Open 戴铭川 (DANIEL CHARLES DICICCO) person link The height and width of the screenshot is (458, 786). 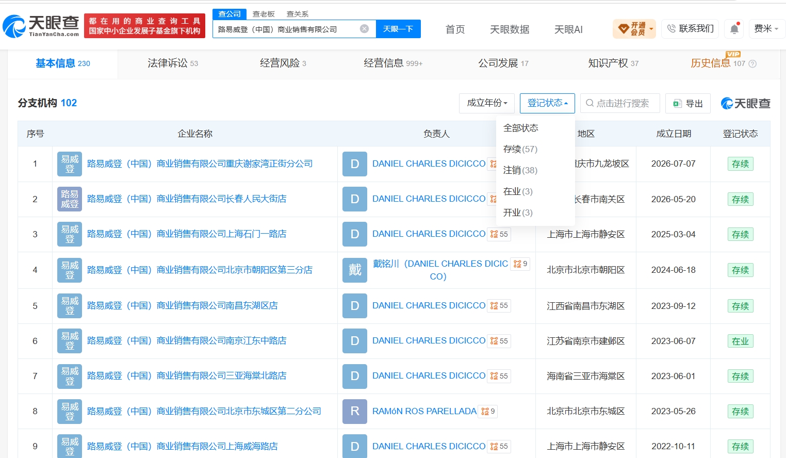pyautogui.click(x=440, y=270)
